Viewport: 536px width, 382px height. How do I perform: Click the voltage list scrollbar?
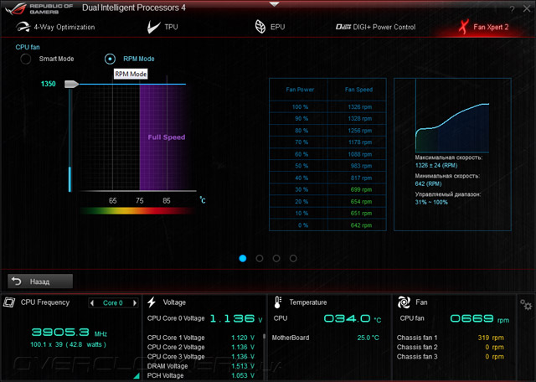click(x=265, y=337)
